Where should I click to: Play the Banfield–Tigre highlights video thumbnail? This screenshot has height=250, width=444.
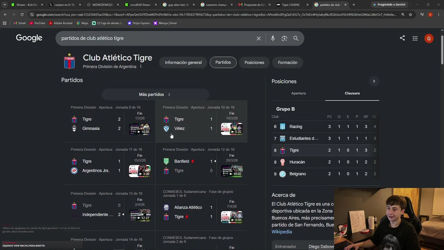point(232,171)
